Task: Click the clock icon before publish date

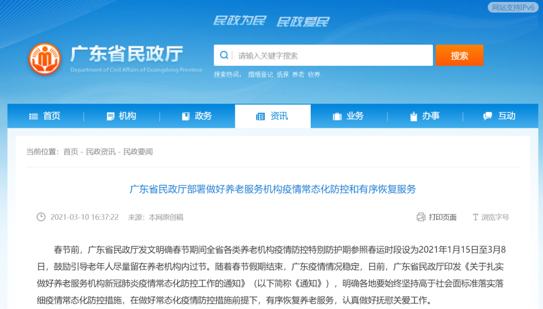Action: 41,217
